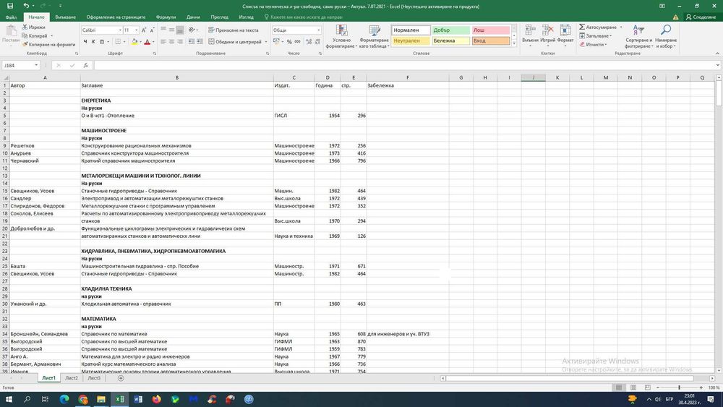Toggle bold formatting (Ч)
This screenshot has width=723, height=407.
click(x=85, y=41)
